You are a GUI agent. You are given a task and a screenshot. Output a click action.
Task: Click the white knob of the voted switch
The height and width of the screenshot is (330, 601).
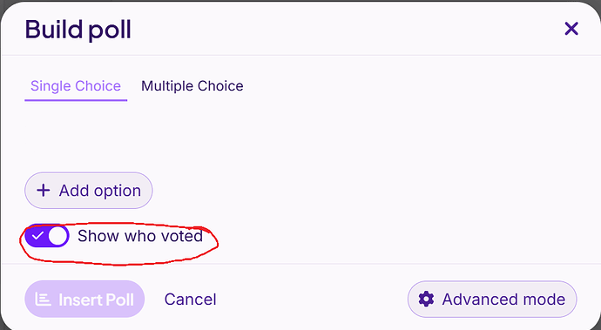(x=57, y=236)
